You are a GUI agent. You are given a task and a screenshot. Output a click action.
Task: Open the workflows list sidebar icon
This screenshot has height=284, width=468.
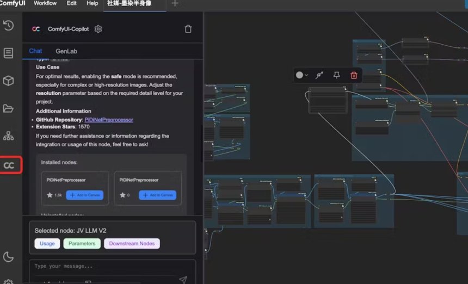tap(8, 53)
